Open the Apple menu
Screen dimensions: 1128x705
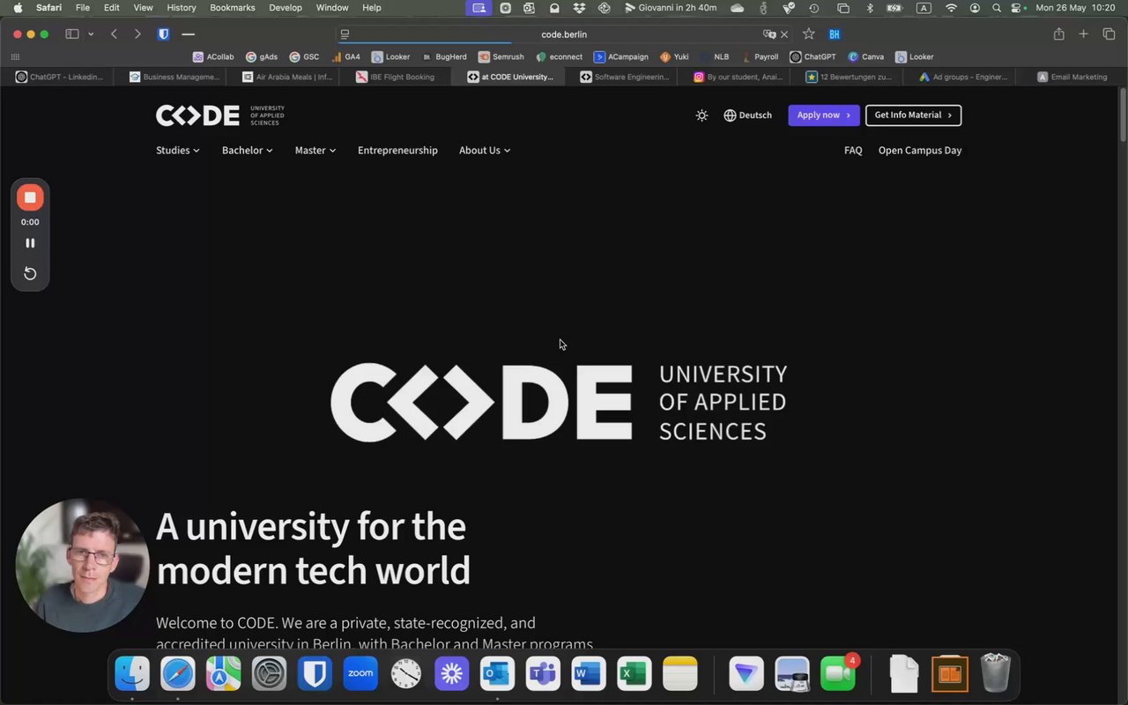[17, 8]
